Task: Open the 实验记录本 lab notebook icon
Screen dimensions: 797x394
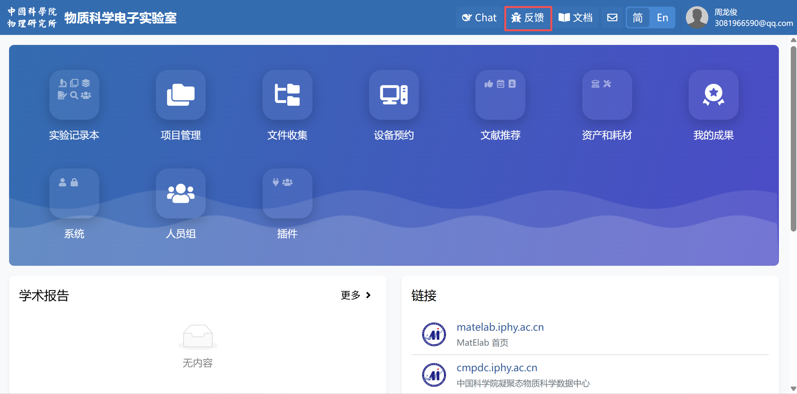Action: [x=74, y=95]
